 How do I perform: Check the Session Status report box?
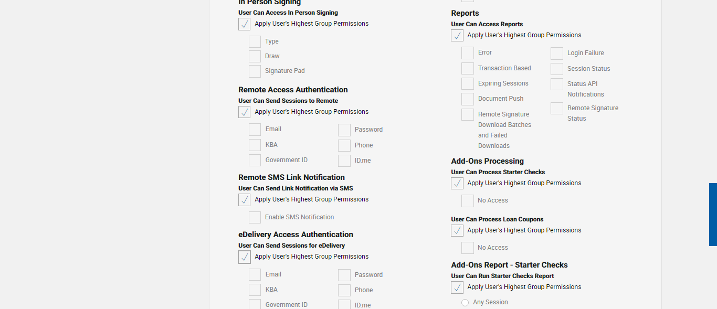click(x=557, y=69)
